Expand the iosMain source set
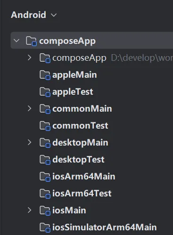 29,210
